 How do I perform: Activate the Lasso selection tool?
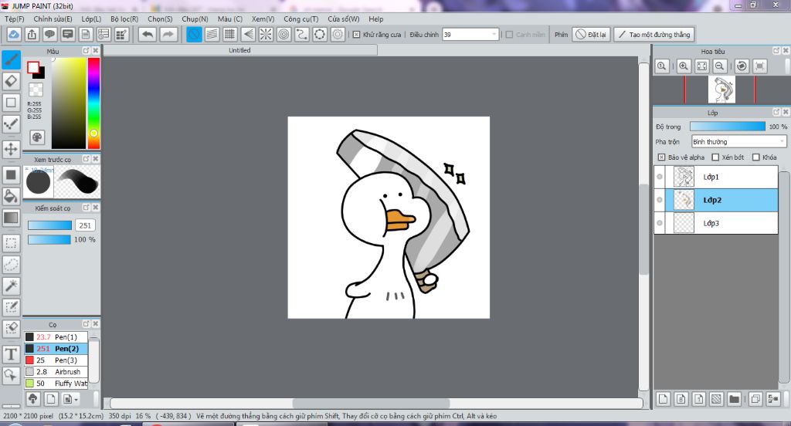tap(11, 264)
